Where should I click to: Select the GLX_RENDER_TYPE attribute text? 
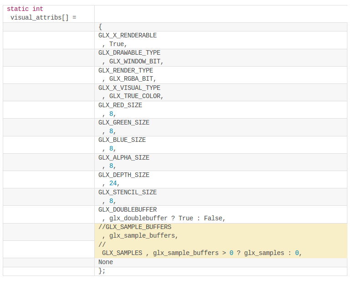coord(126,70)
